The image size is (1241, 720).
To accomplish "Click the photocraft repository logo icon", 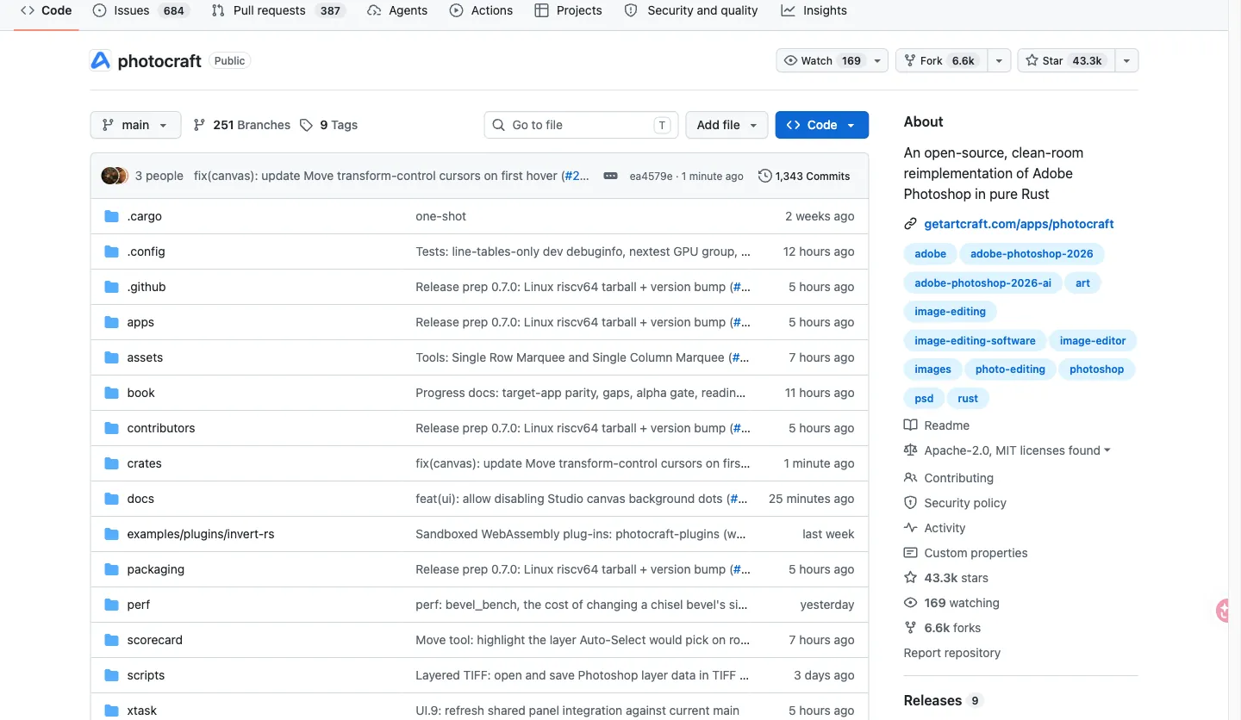I will point(101,60).
